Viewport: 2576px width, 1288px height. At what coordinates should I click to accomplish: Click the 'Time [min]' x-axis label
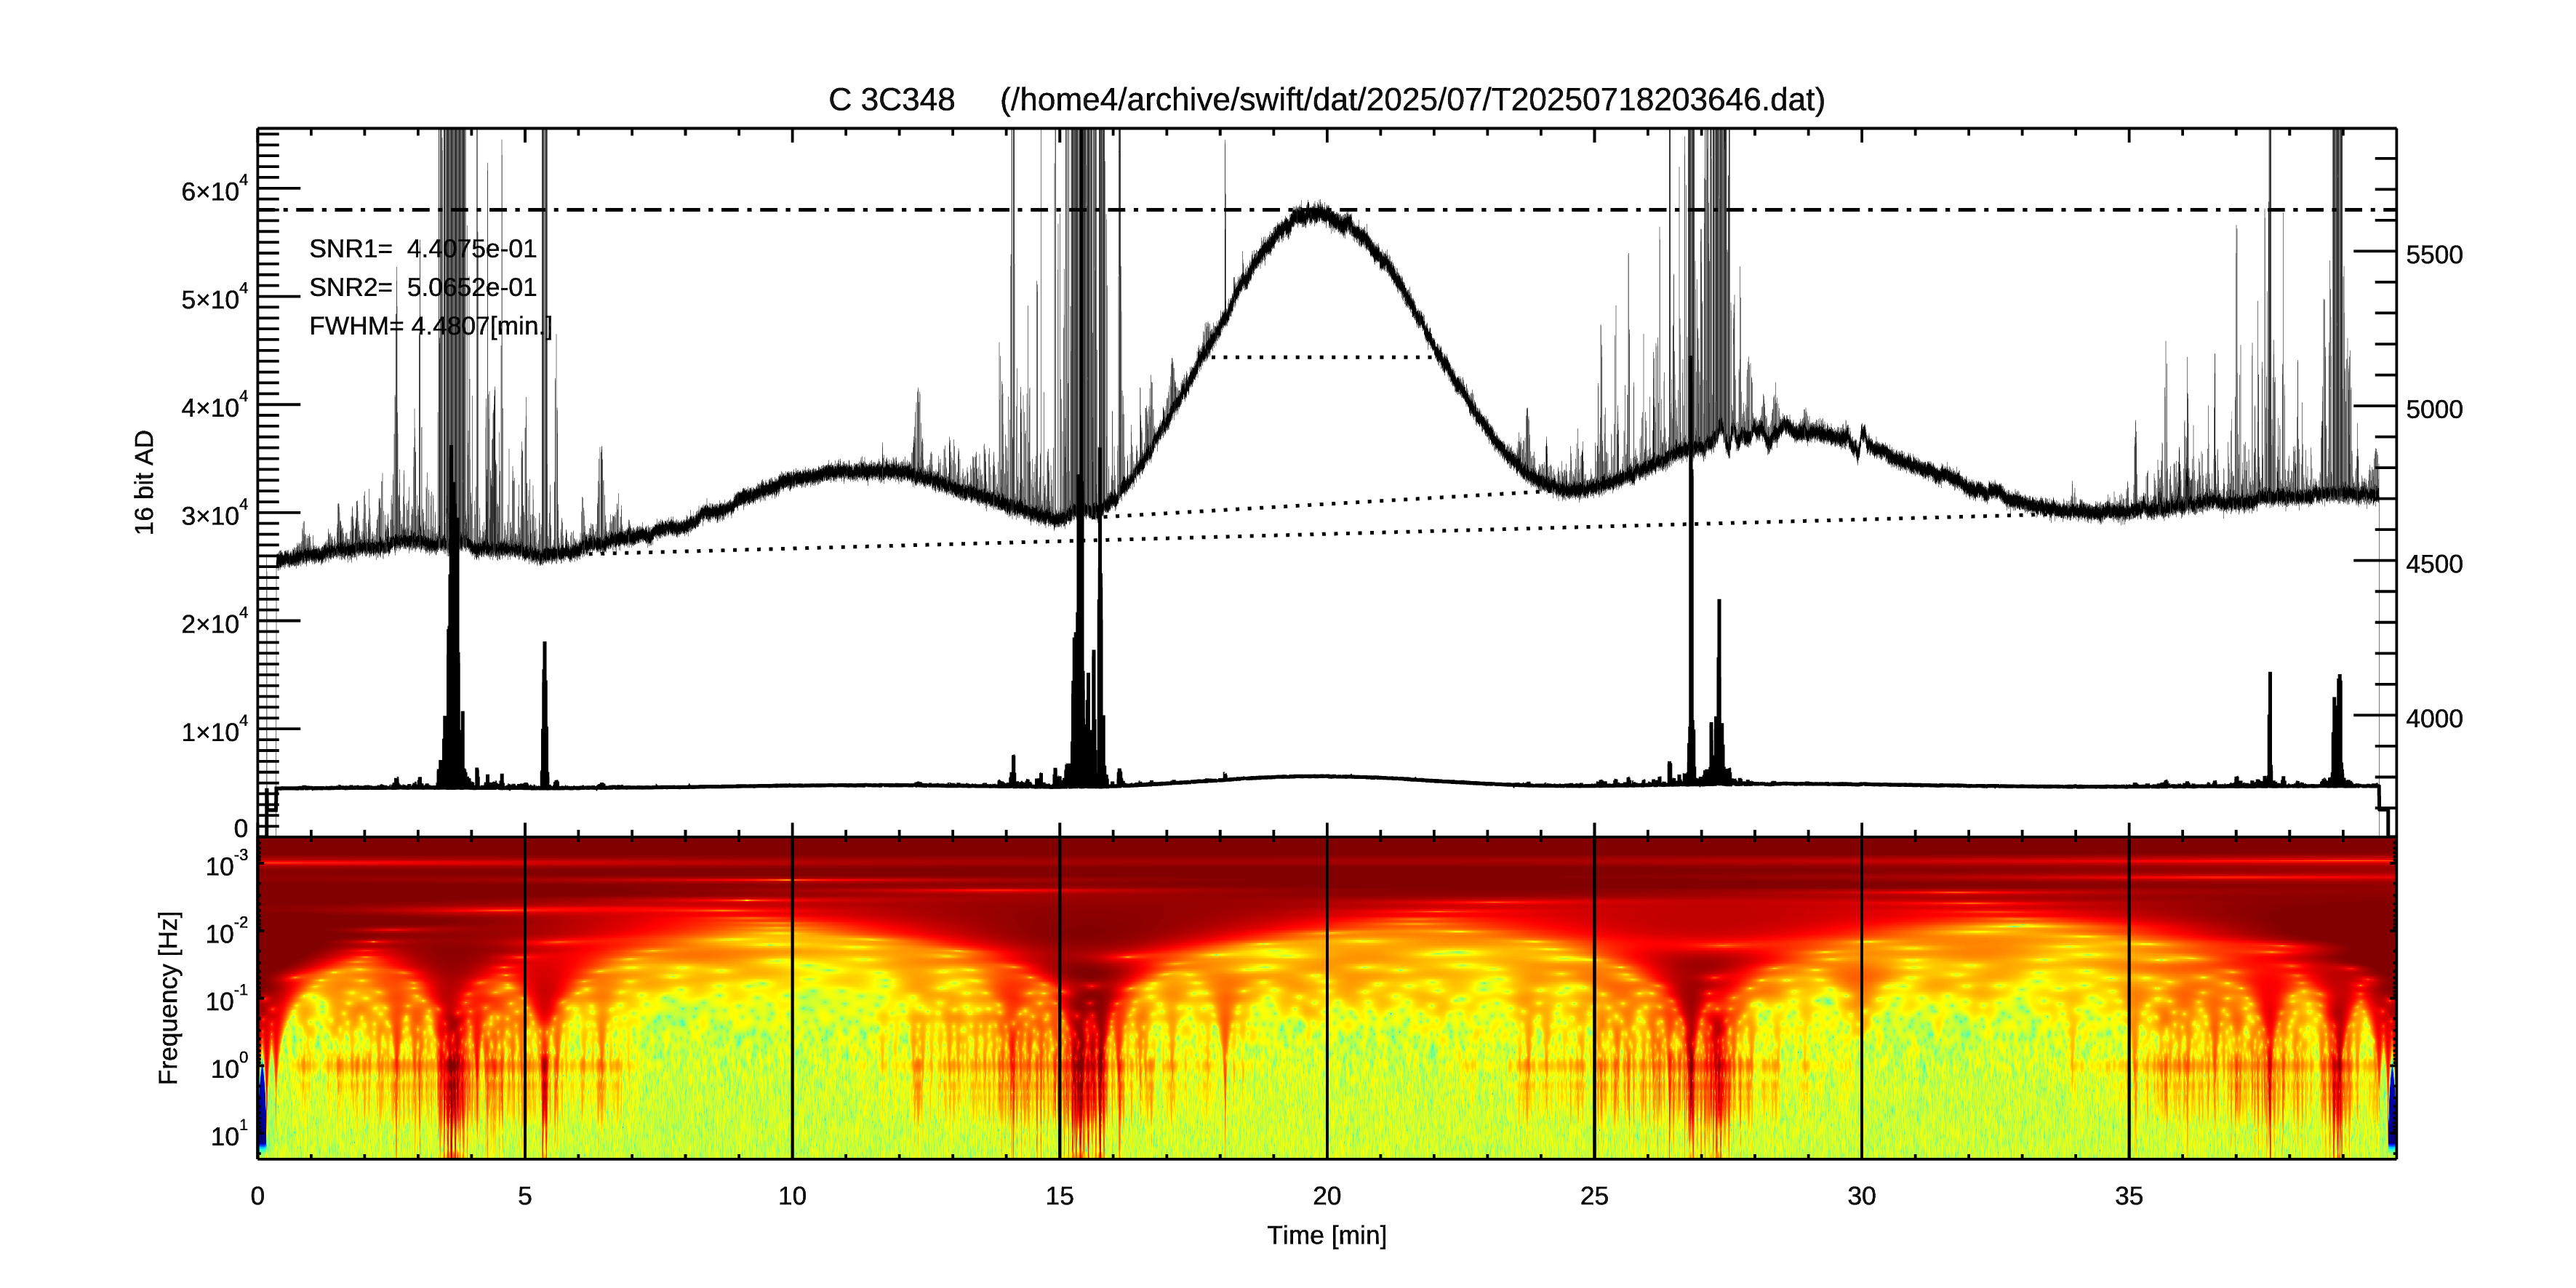pyautogui.click(x=1327, y=1236)
